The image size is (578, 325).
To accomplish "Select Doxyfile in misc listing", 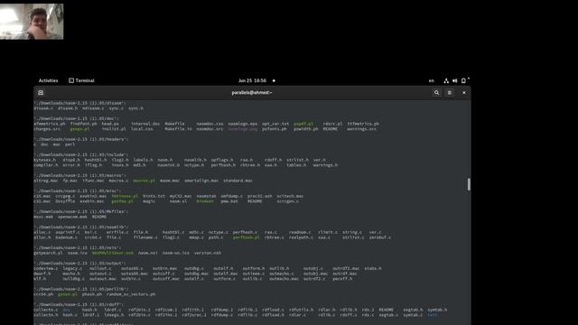I will click(x=65, y=201).
